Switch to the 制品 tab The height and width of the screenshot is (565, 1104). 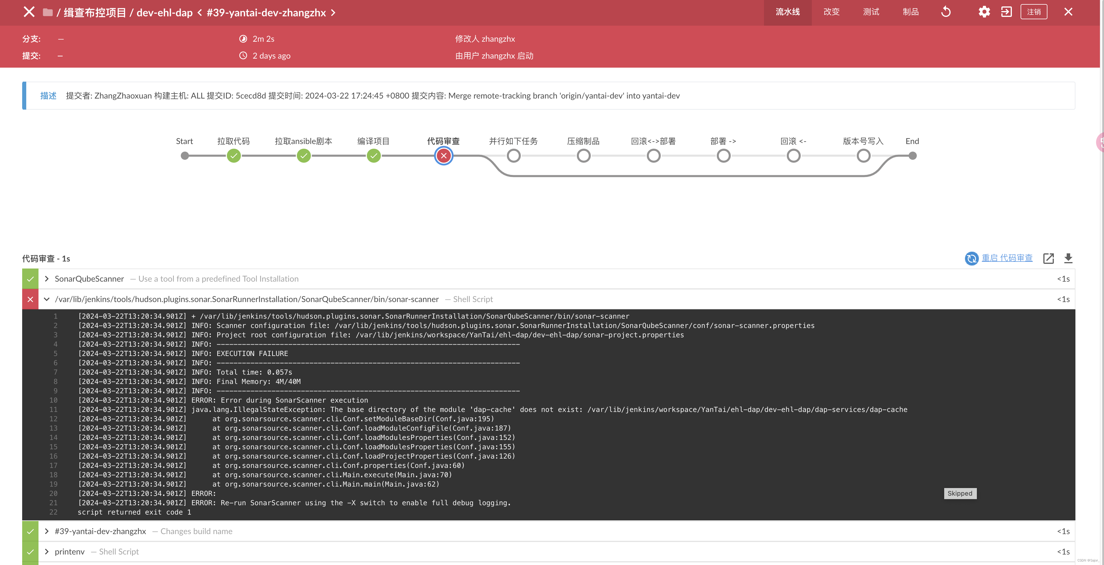pyautogui.click(x=910, y=12)
